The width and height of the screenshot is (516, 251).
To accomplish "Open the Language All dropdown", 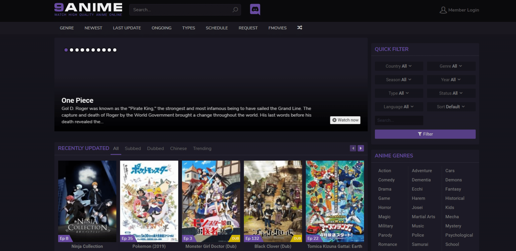I will coord(399,107).
